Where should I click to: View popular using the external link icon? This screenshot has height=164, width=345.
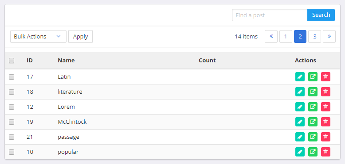313,152
